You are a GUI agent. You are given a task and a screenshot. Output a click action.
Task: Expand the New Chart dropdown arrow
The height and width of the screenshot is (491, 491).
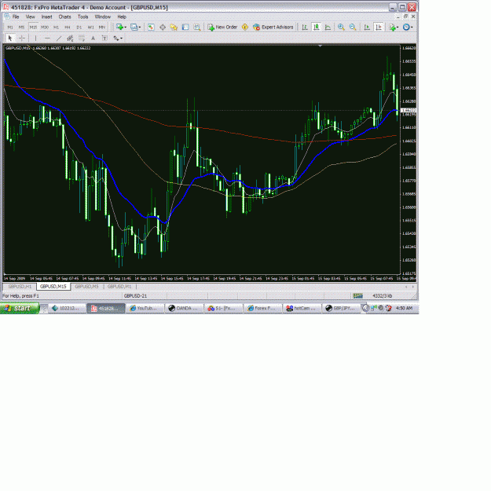pos(125,27)
